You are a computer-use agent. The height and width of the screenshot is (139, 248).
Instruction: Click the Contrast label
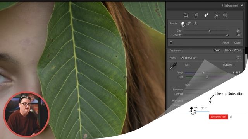pyautogui.click(x=178, y=94)
